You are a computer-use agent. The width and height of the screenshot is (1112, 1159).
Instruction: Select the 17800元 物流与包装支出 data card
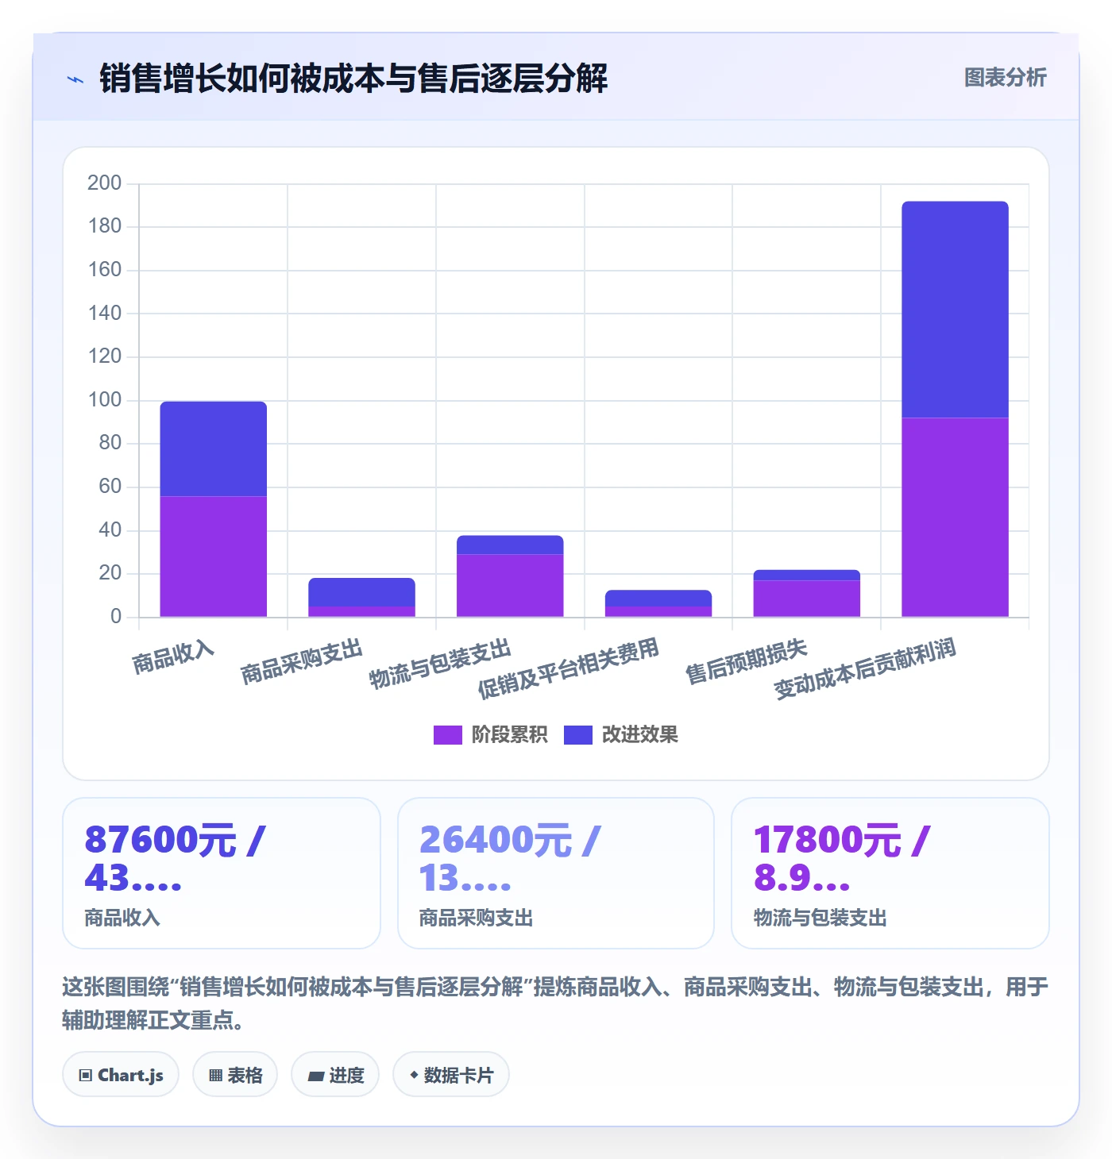point(890,873)
